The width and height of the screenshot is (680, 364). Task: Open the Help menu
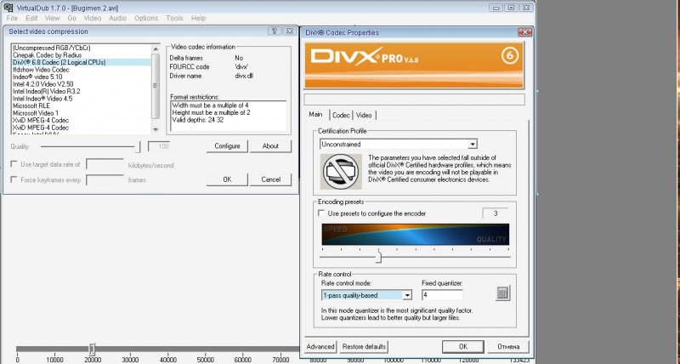point(198,18)
